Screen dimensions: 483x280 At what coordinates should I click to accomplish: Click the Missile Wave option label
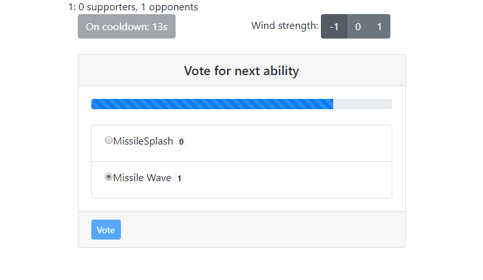tap(142, 178)
